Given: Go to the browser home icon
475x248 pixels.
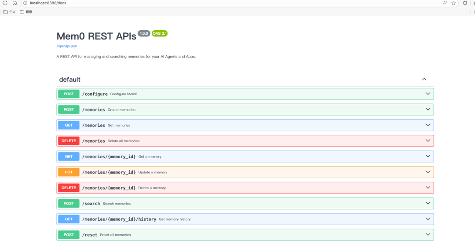Looking at the screenshot, I should (x=15, y=3).
